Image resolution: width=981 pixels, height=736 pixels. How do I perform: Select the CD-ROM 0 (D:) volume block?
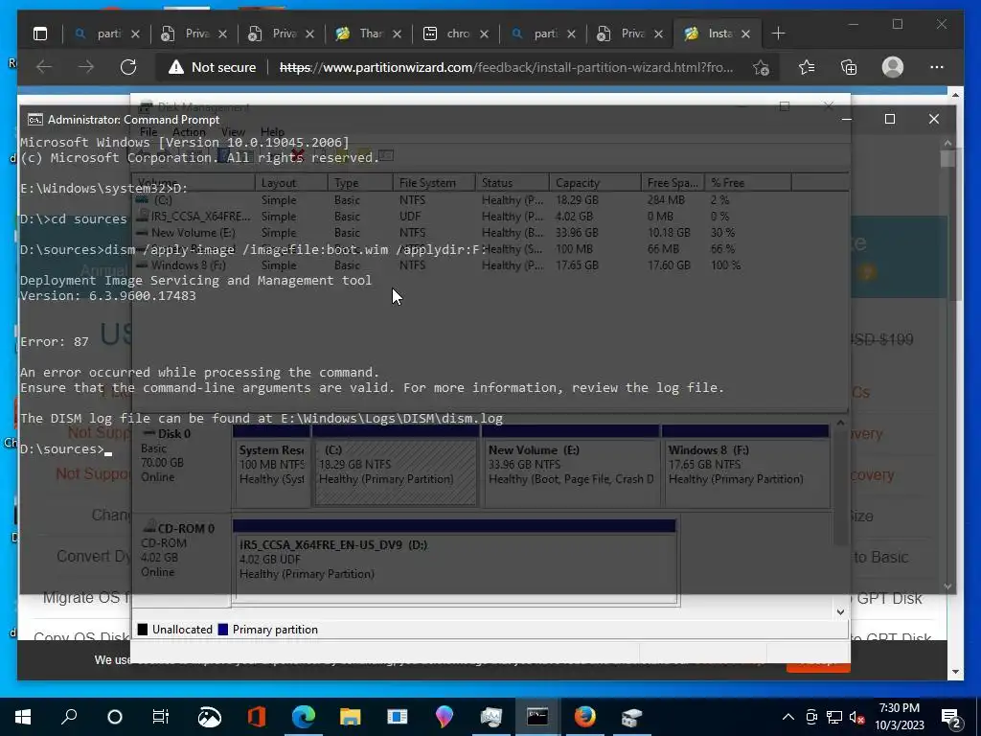(x=455, y=560)
